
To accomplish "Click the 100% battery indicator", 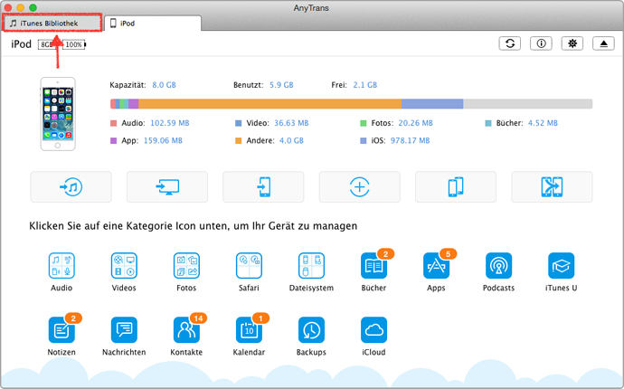I will 74,44.
